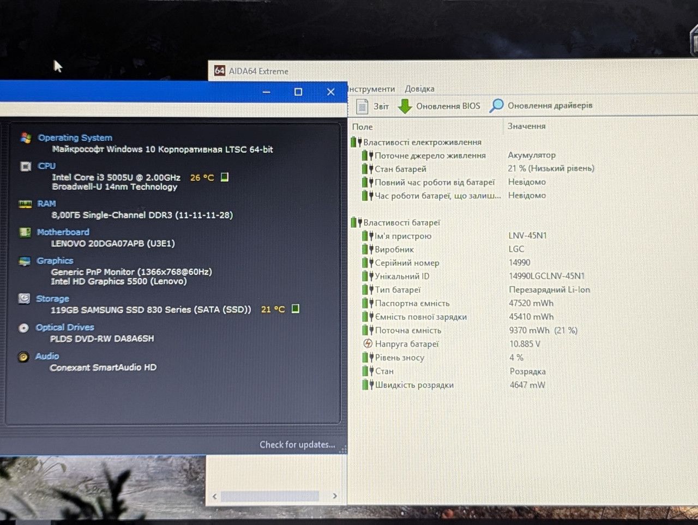Open the Optical Drives section link
The image size is (698, 525).
pos(65,327)
